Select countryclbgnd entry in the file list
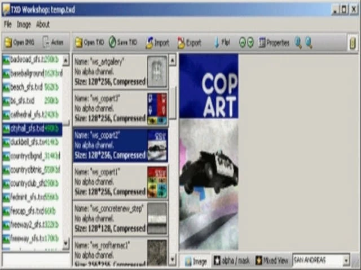361x270 pixels. point(32,156)
